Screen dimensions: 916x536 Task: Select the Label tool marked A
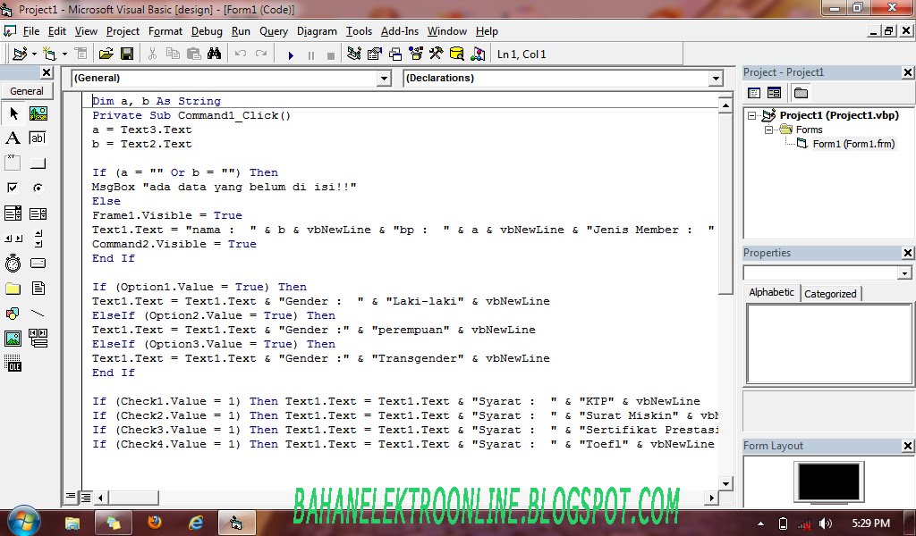coord(13,138)
